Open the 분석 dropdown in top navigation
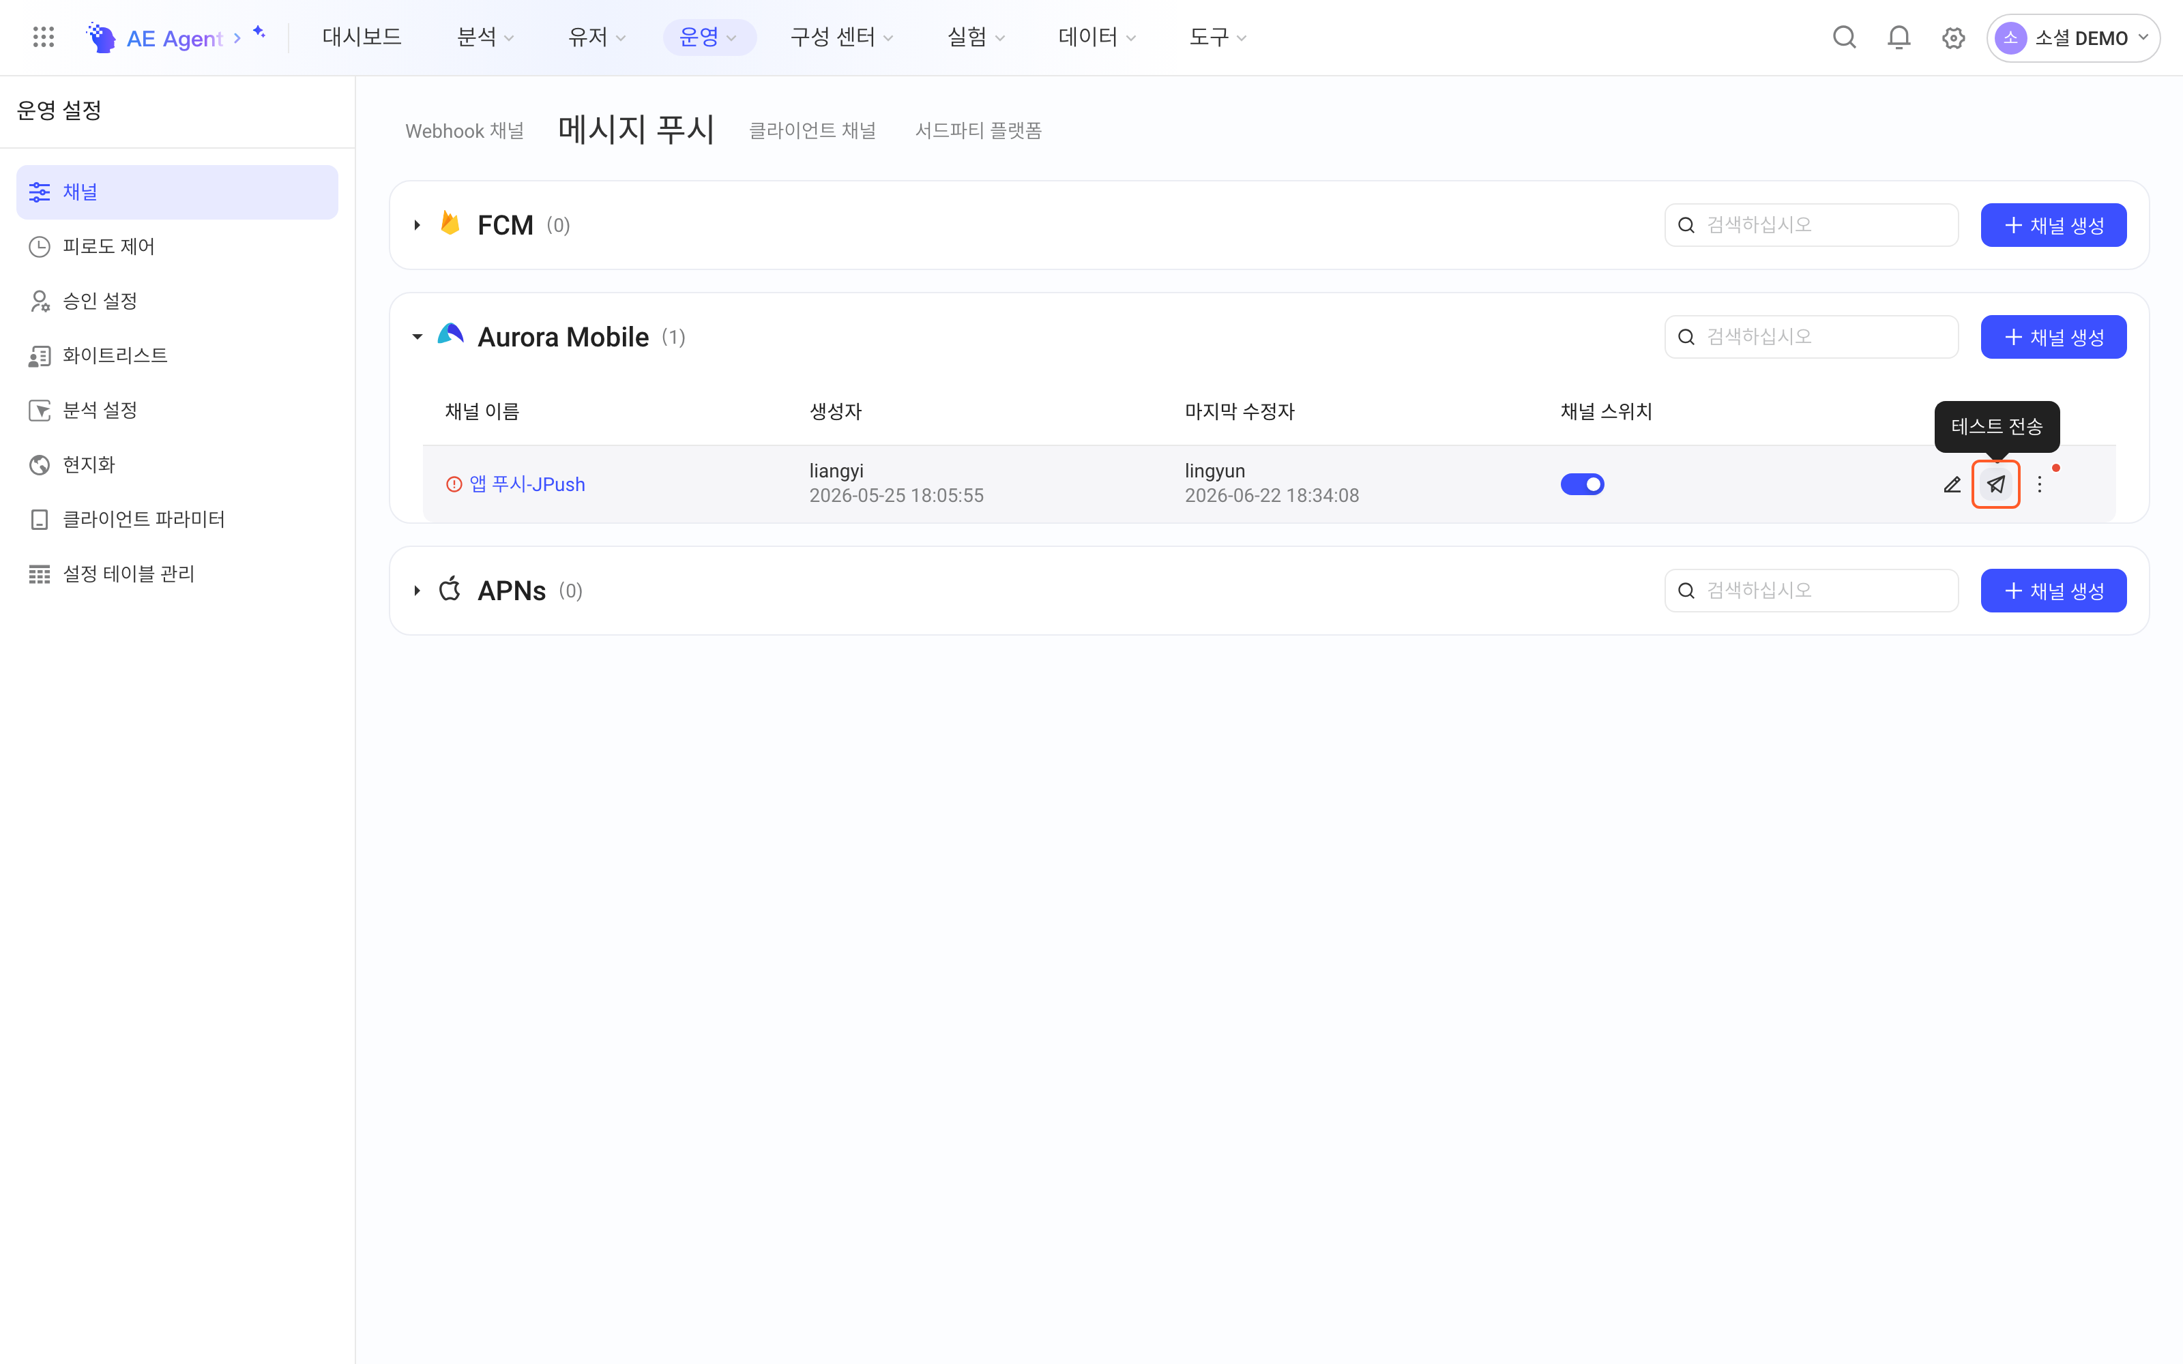 coord(485,37)
